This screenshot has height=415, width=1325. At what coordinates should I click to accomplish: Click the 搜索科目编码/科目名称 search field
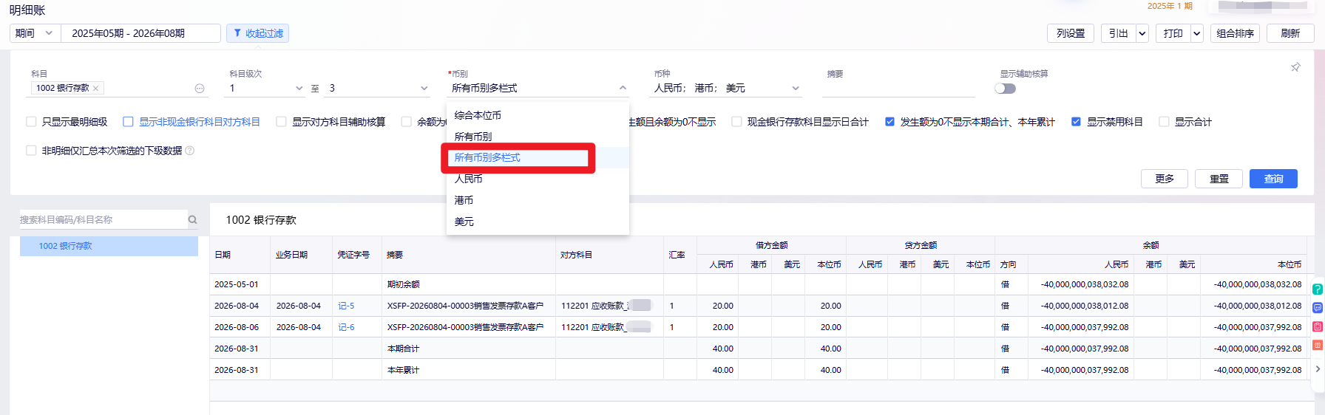pyautogui.click(x=102, y=219)
